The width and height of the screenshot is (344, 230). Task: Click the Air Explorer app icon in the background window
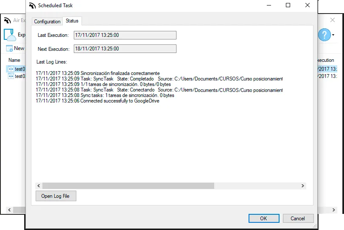7,20
